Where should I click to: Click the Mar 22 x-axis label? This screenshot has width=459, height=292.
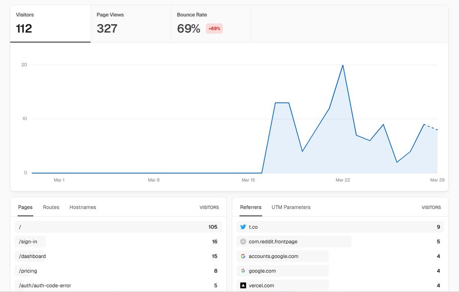click(x=343, y=180)
